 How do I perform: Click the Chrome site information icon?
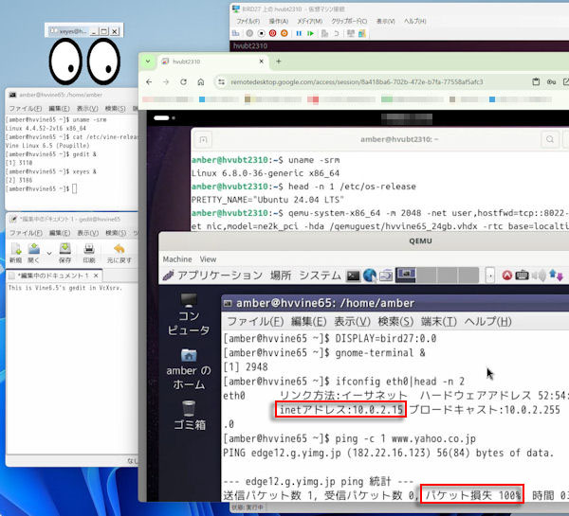(221, 82)
